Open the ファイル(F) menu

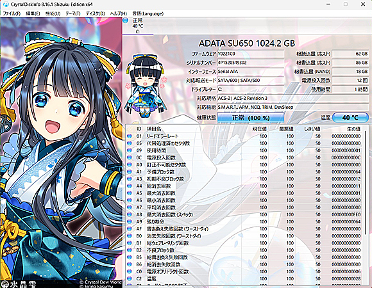coord(12,13)
